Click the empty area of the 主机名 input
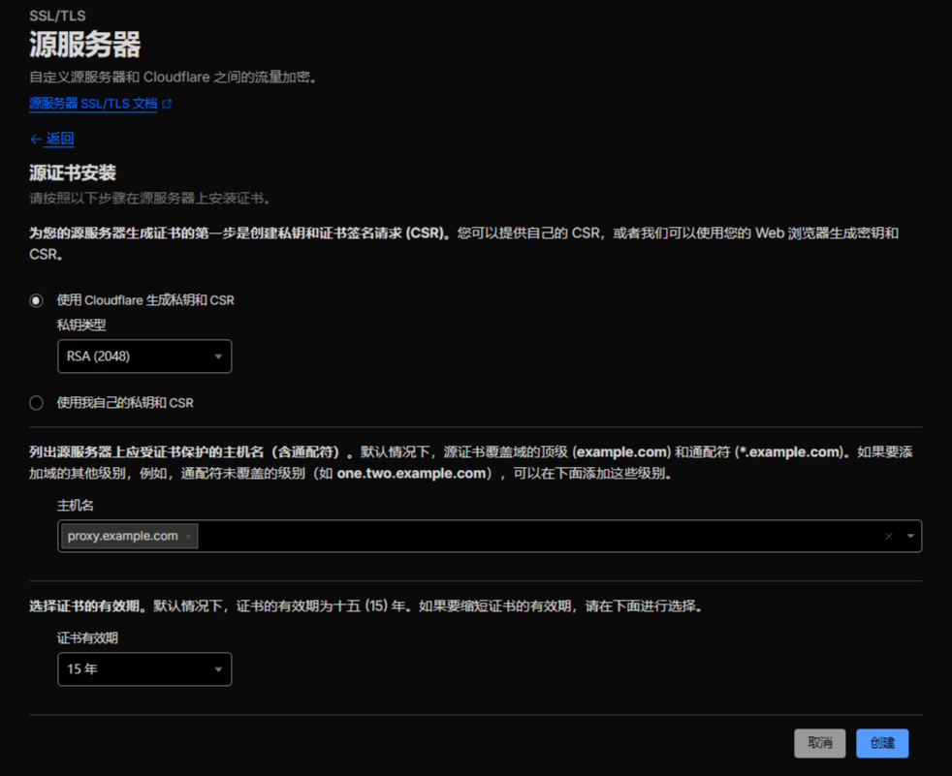Screen dimensions: 952x776 (x=533, y=537)
